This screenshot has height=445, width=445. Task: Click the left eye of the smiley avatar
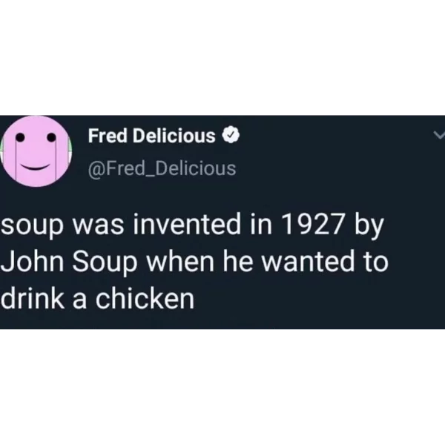click(x=20, y=137)
